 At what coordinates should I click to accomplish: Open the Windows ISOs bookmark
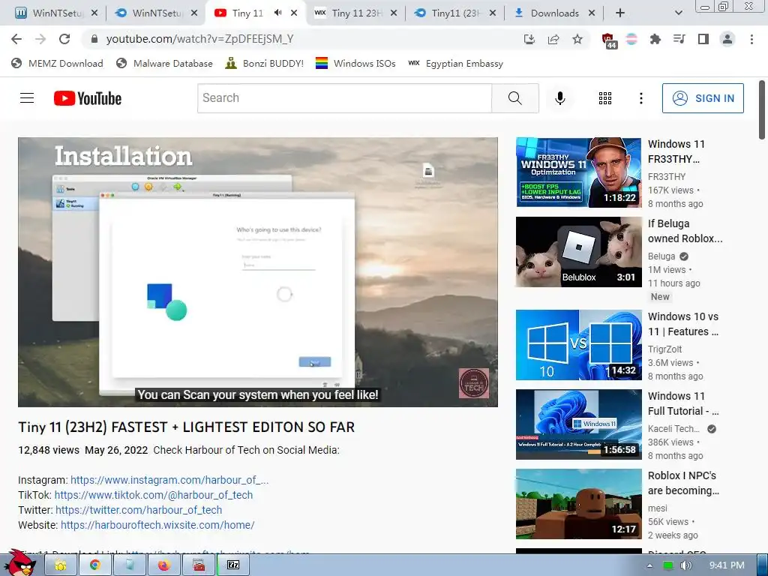coord(355,63)
